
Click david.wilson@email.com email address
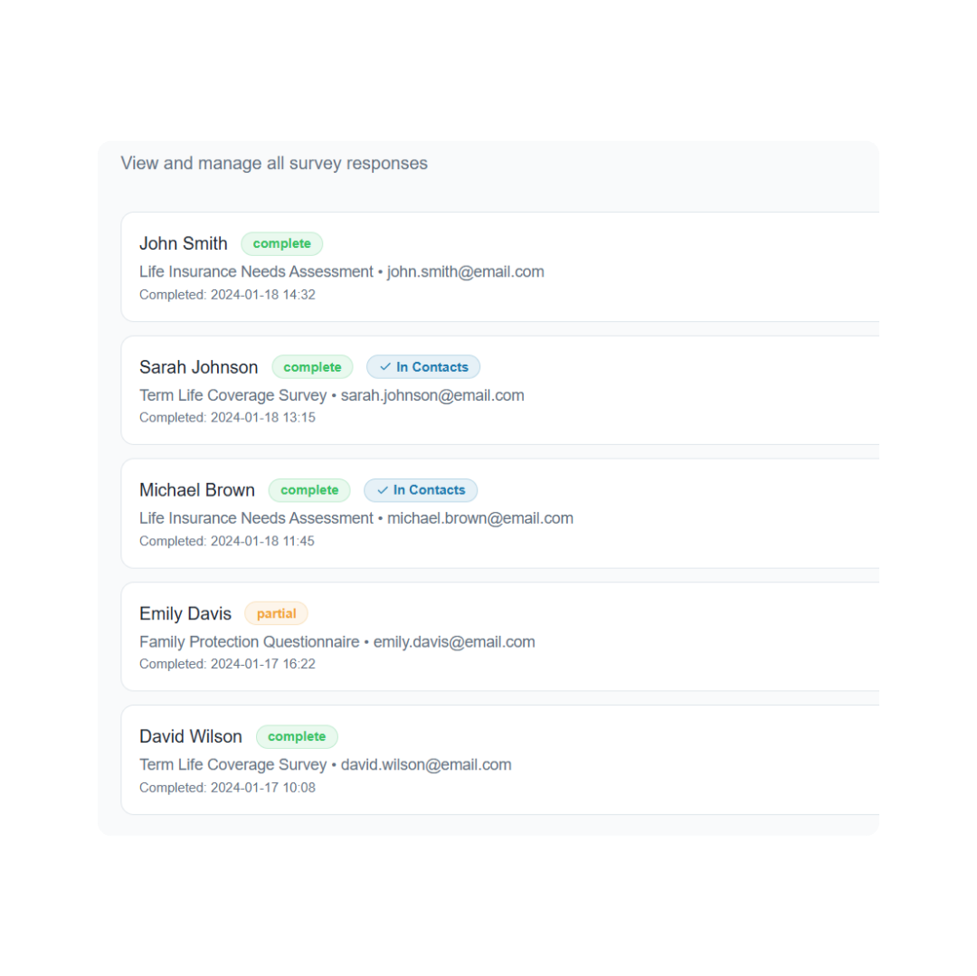point(426,764)
